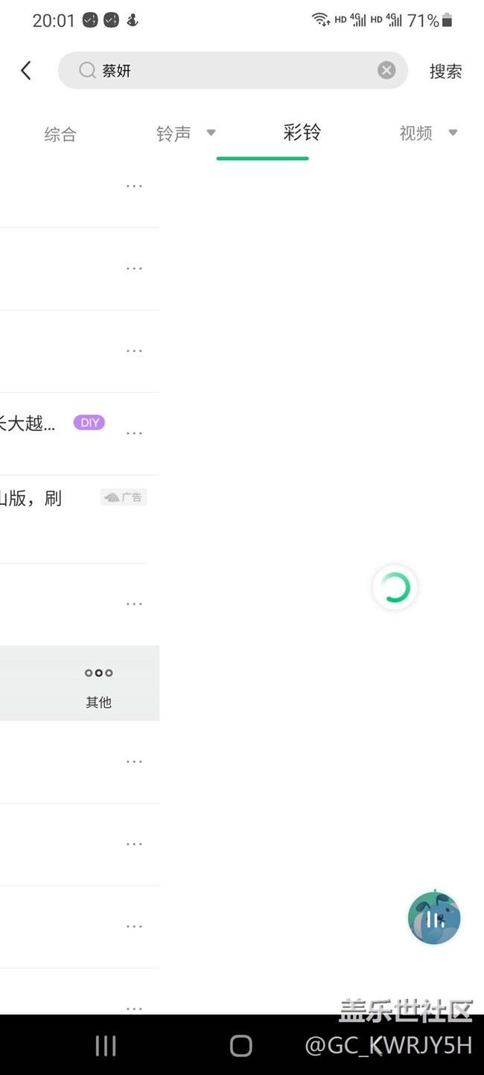Tap the back arrow icon

(x=26, y=71)
